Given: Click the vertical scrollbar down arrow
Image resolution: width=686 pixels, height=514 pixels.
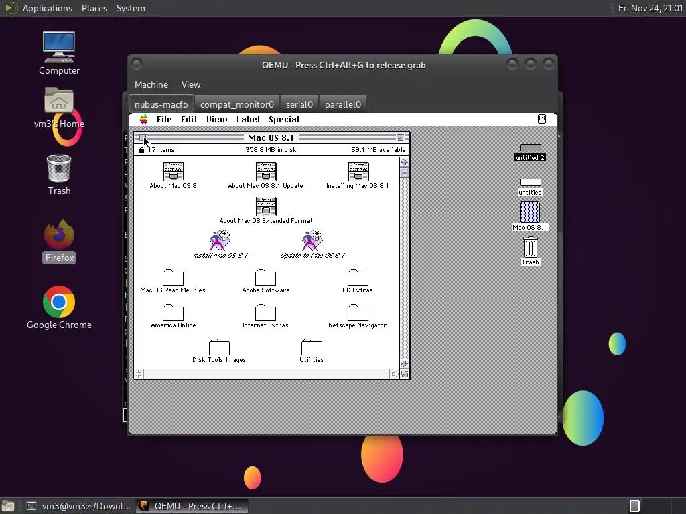Looking at the screenshot, I should click(x=404, y=363).
